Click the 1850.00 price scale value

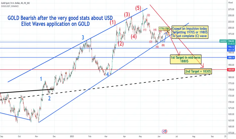coord(231,65)
